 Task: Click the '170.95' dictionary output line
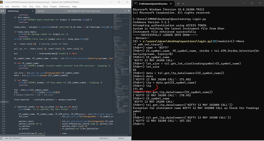click(x=162, y=95)
